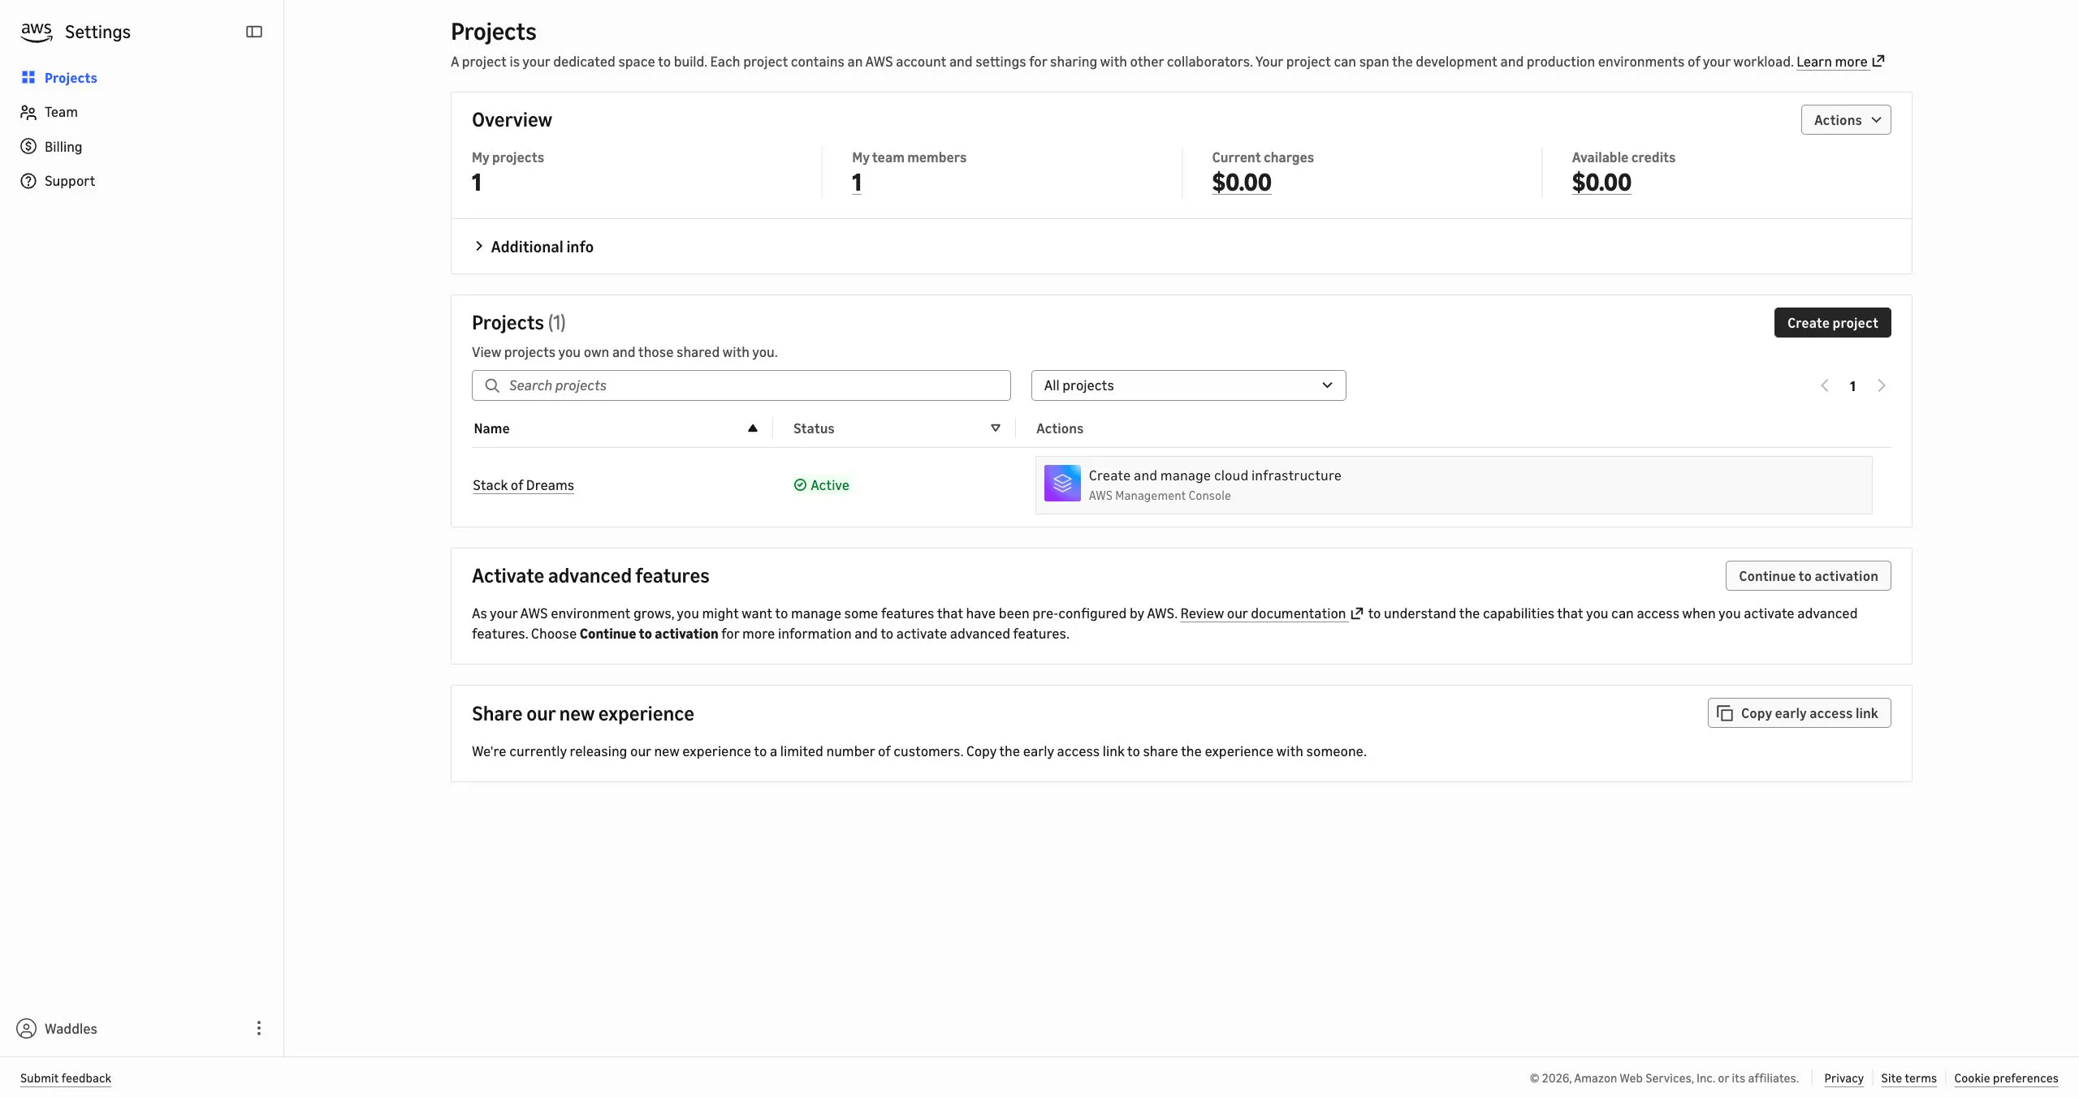The height and width of the screenshot is (1097, 2079).
Task: Click Submit feedback link
Action: pos(66,1078)
